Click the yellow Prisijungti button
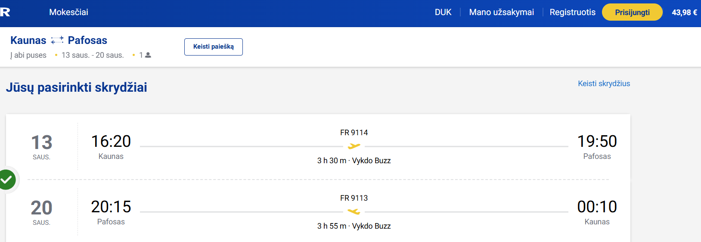The image size is (701, 242). pyautogui.click(x=632, y=12)
